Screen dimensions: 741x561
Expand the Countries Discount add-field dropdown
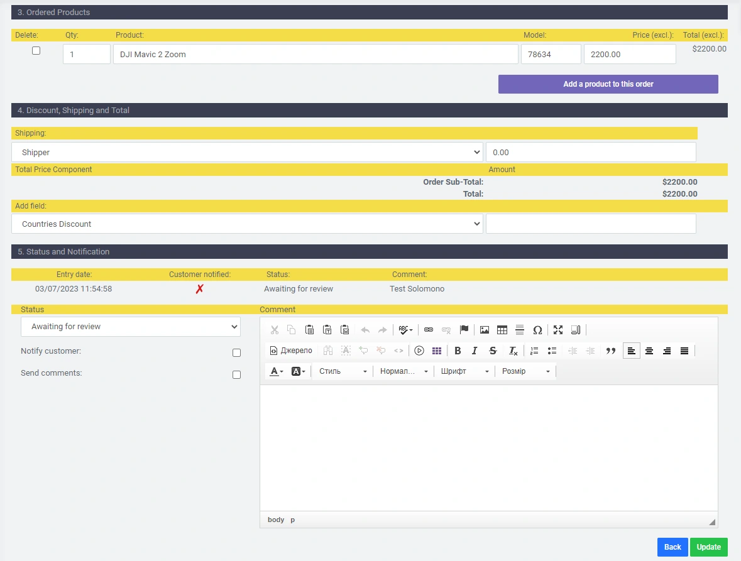tap(247, 224)
